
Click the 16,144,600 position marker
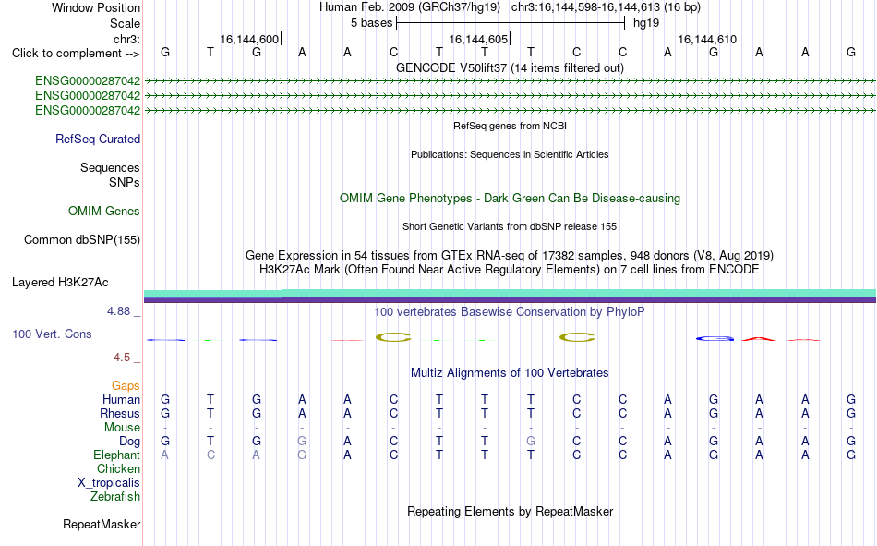tap(249, 39)
